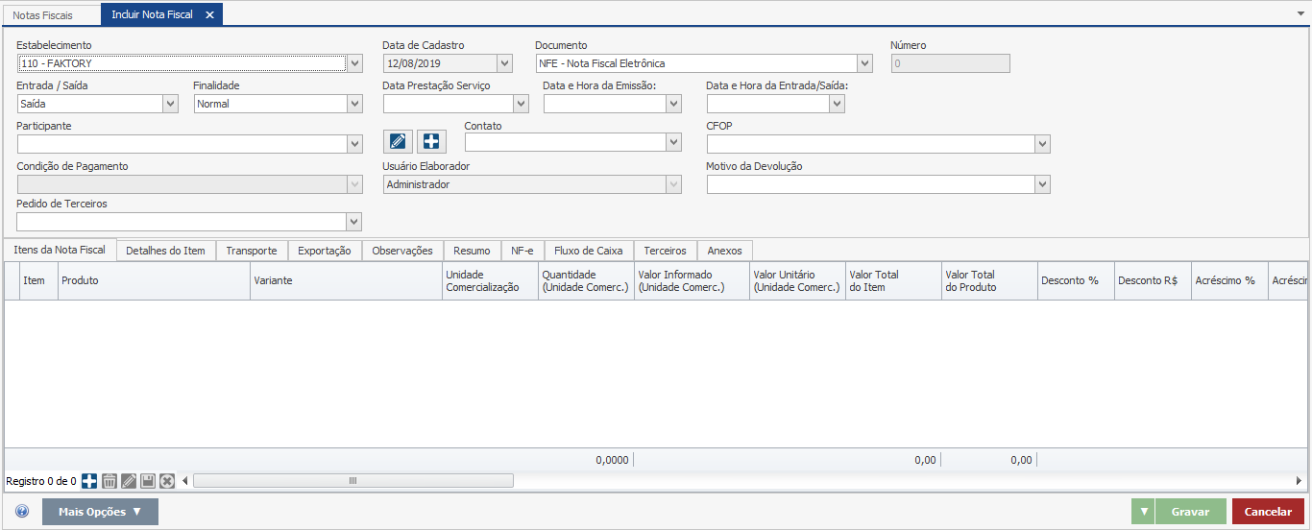Click the Cancelar button
The image size is (1312, 530).
(1268, 512)
